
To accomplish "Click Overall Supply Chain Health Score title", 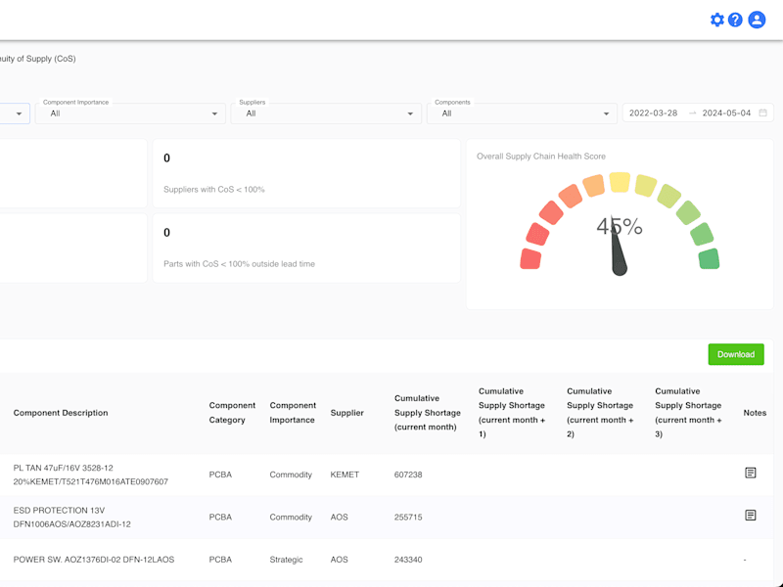I will (541, 157).
